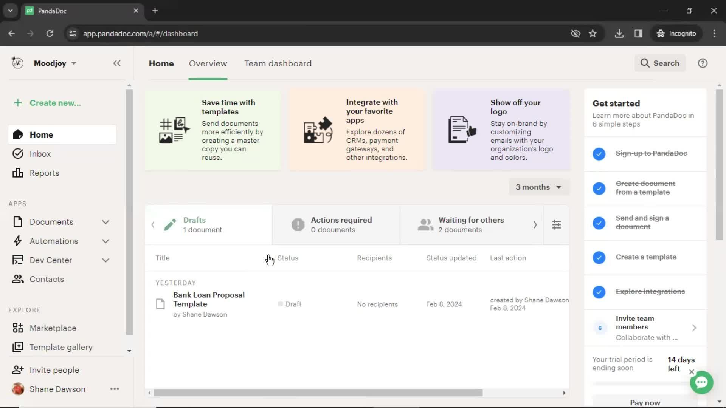
Task: Switch to the Overview tab
Action: point(208,63)
